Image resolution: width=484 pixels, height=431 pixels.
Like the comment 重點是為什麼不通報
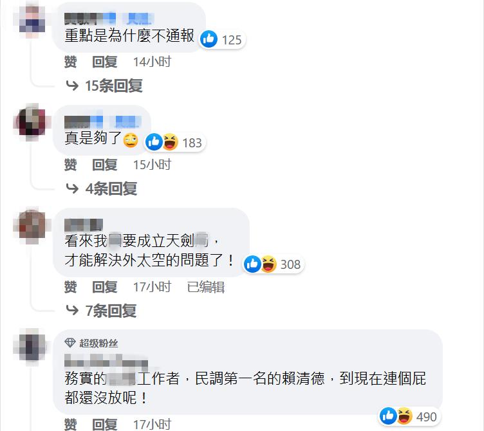point(70,62)
